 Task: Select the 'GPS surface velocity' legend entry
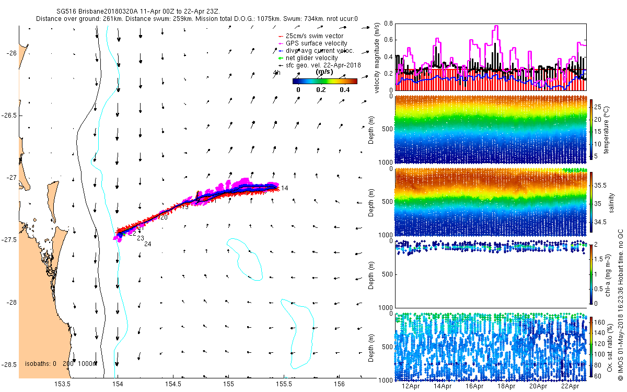click(313, 43)
